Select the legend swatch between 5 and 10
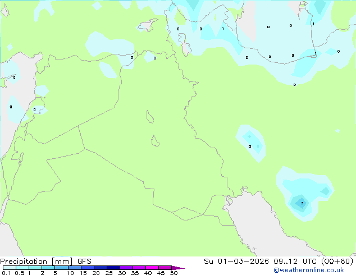The image size is (356, 275). click(61, 268)
